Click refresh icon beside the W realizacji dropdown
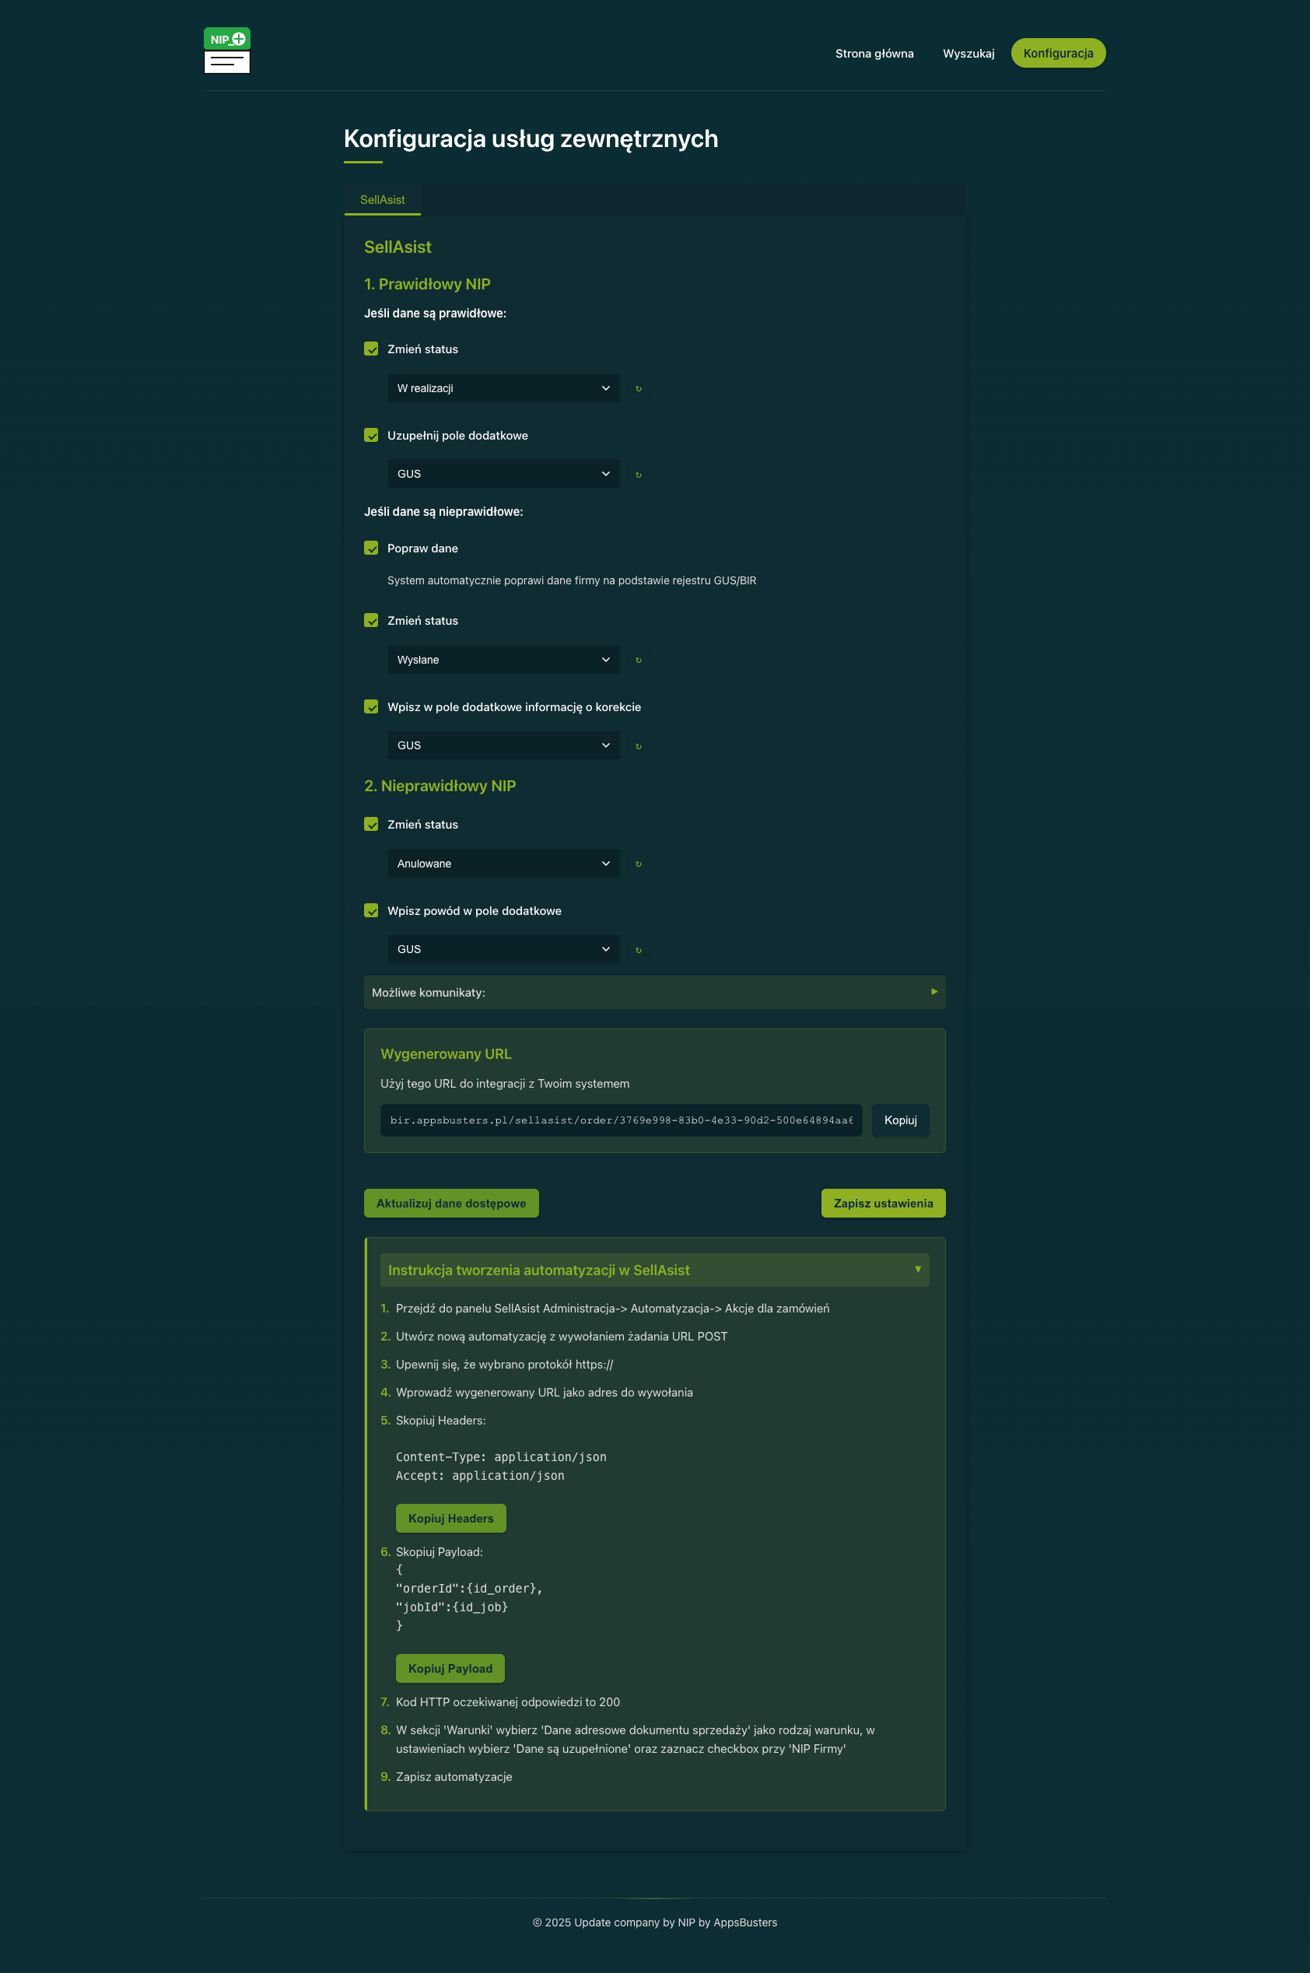This screenshot has width=1310, height=1973. [x=639, y=388]
